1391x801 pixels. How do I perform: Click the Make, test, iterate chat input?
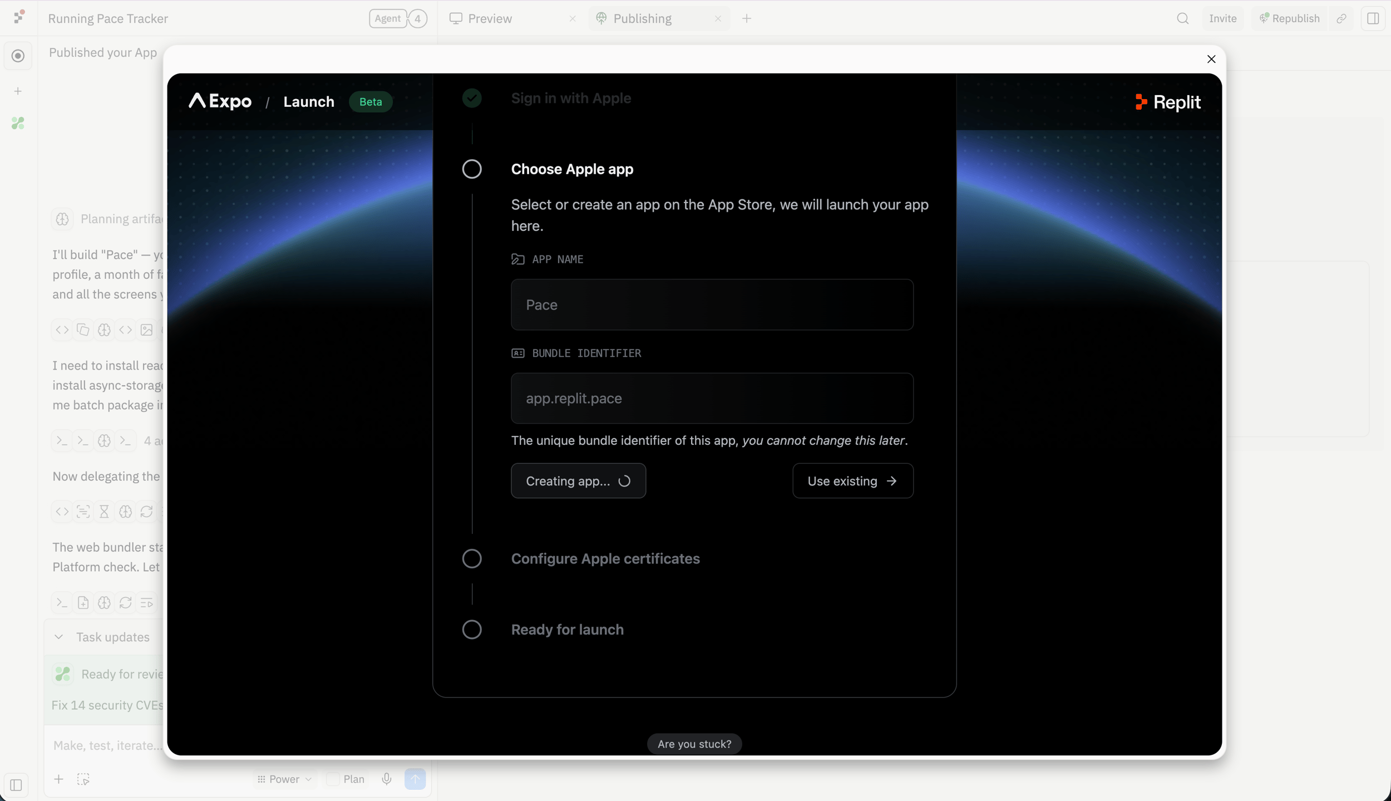click(x=107, y=745)
